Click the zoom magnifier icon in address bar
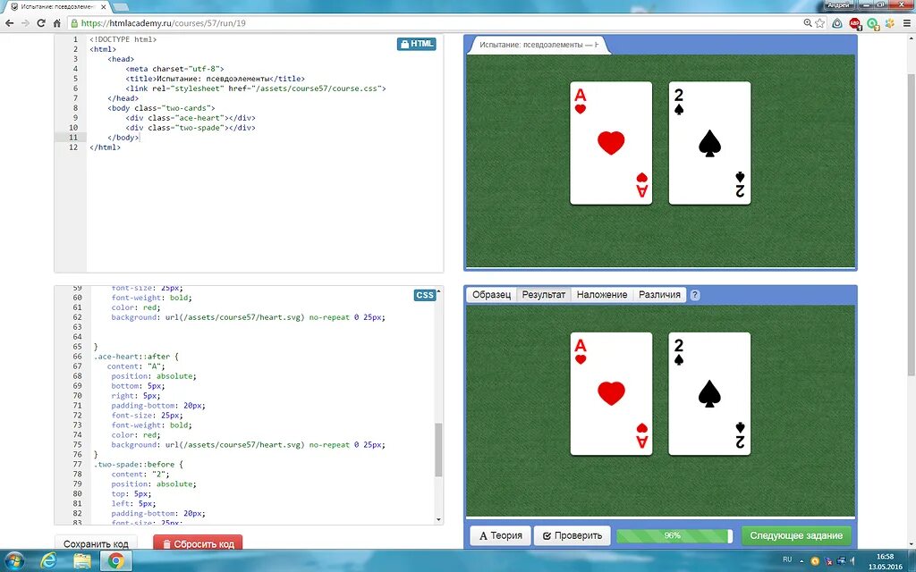 coord(808,23)
